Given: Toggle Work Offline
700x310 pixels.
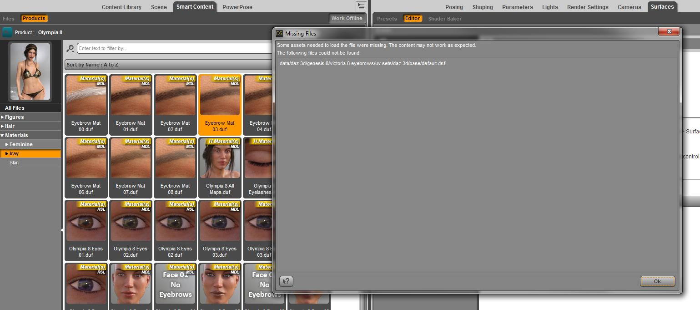Looking at the screenshot, I should [347, 18].
